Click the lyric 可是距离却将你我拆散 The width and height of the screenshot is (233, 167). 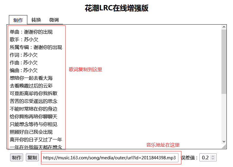click(34, 93)
